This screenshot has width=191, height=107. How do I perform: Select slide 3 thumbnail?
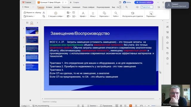(32, 49)
